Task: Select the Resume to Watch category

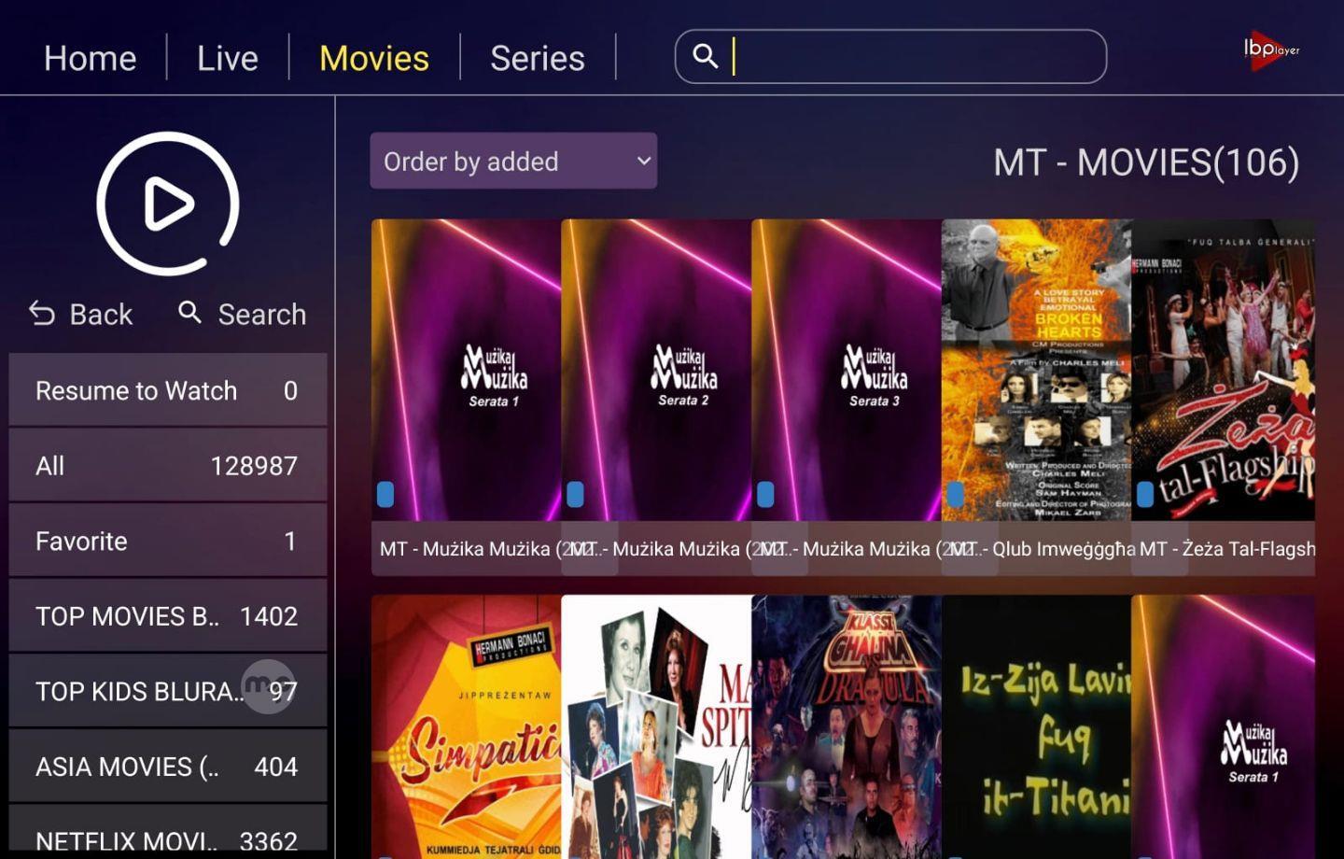Action: 168,390
